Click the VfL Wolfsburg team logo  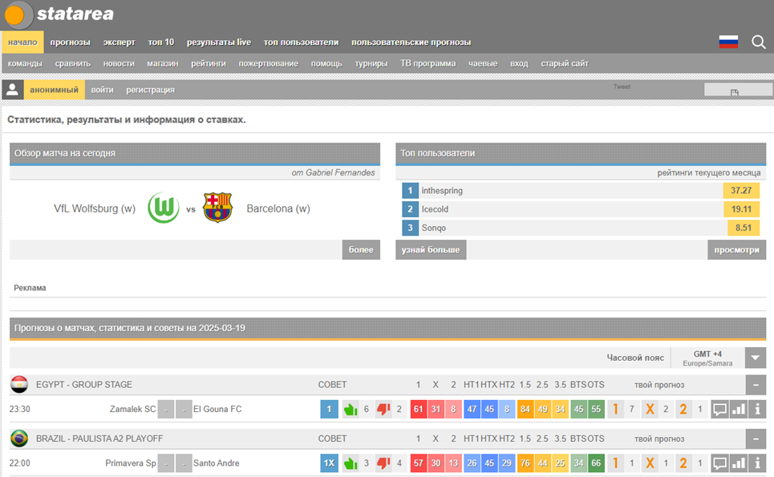tap(164, 208)
